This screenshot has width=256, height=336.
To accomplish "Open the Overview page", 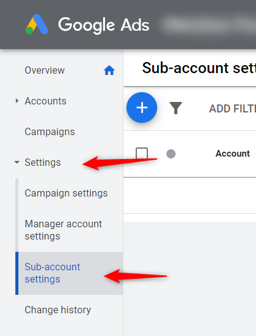I will [x=45, y=70].
